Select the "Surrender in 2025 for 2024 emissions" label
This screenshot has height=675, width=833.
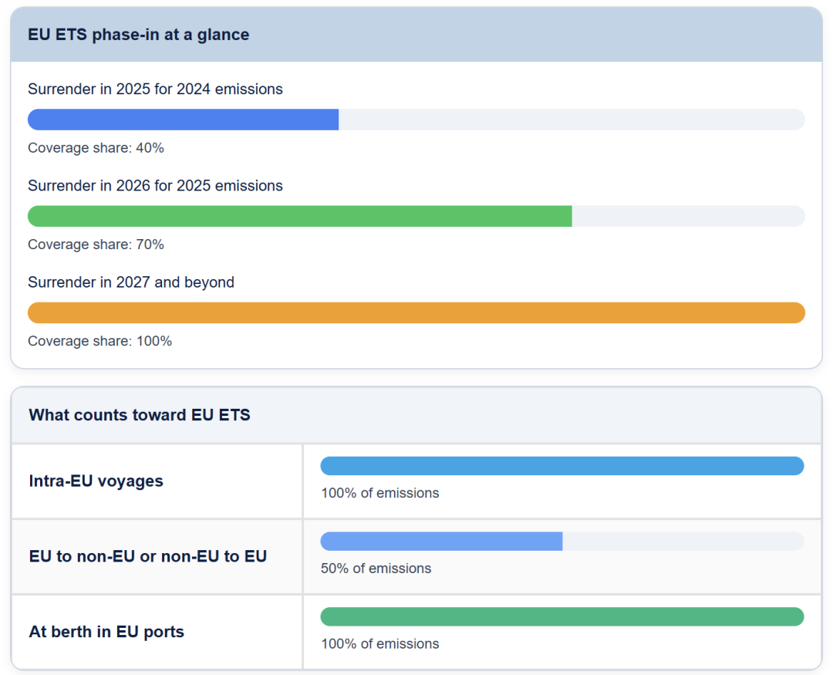click(155, 89)
